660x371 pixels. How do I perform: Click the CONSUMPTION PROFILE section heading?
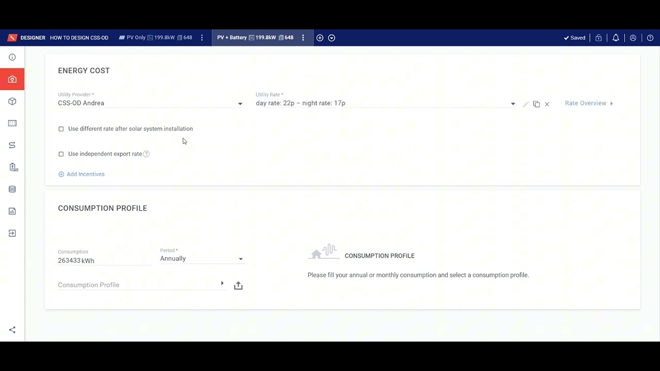pyautogui.click(x=103, y=208)
